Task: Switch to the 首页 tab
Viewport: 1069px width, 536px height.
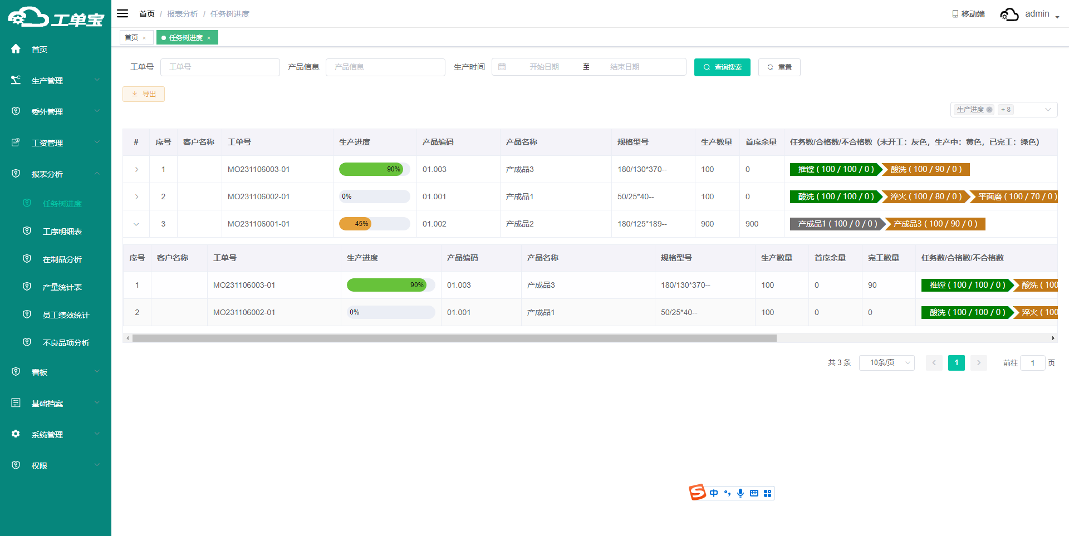Action: [x=131, y=38]
